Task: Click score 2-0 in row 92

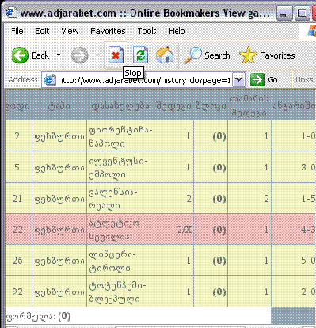Action: [x=308, y=292]
